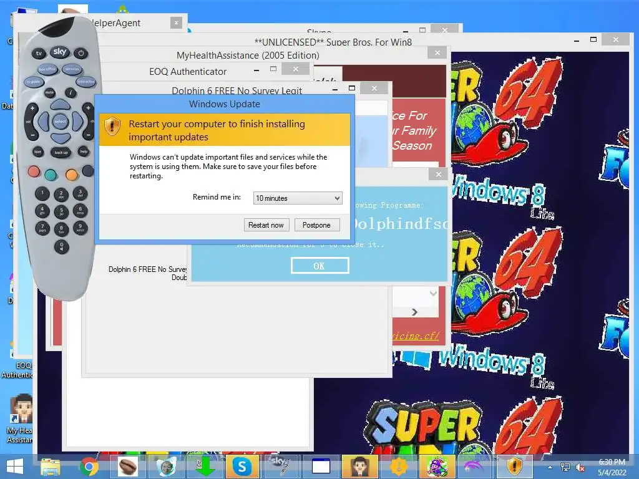Click the red colour button on remote
This screenshot has width=639, height=479.
[34, 171]
